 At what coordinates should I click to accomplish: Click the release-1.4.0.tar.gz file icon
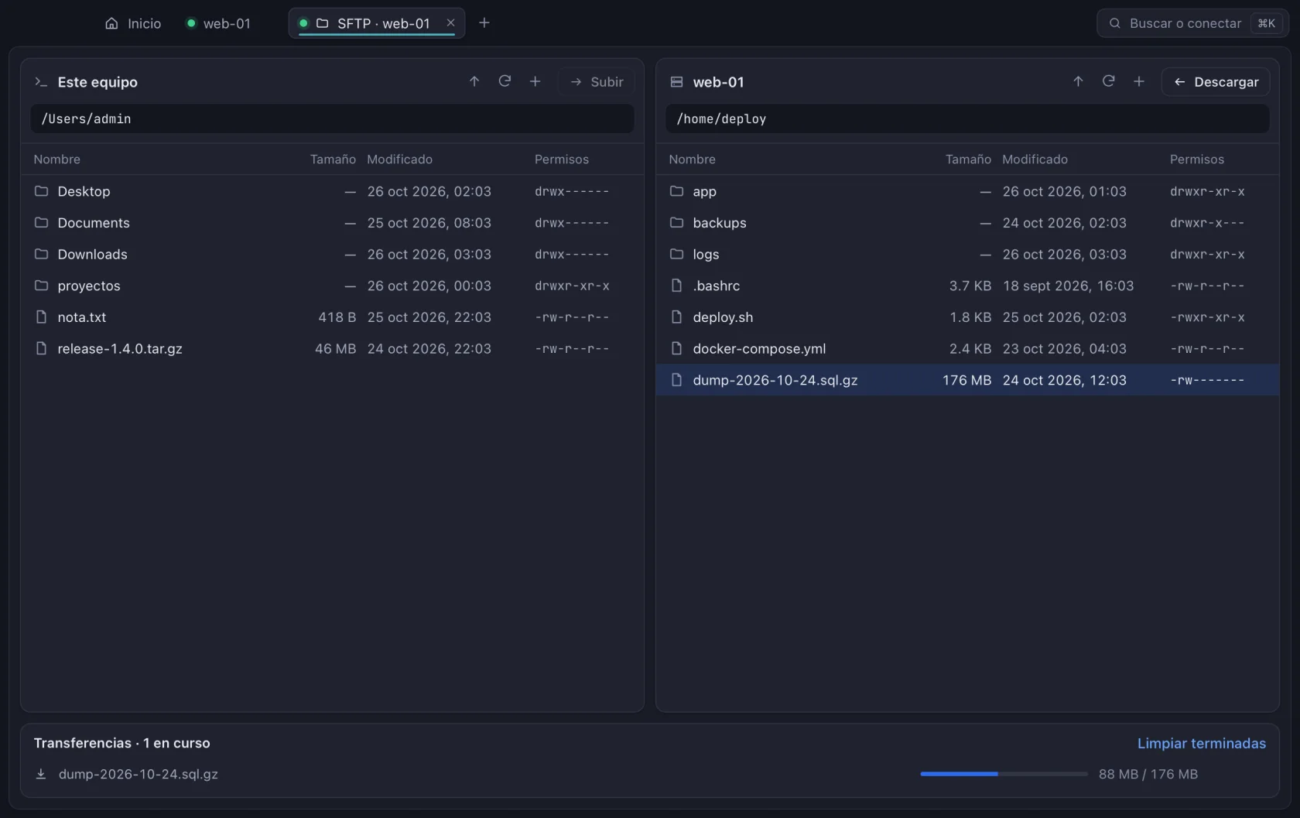click(x=41, y=348)
